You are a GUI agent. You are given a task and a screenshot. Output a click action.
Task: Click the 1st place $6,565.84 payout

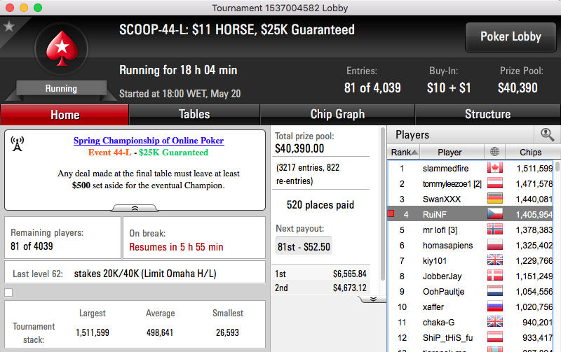[320, 274]
